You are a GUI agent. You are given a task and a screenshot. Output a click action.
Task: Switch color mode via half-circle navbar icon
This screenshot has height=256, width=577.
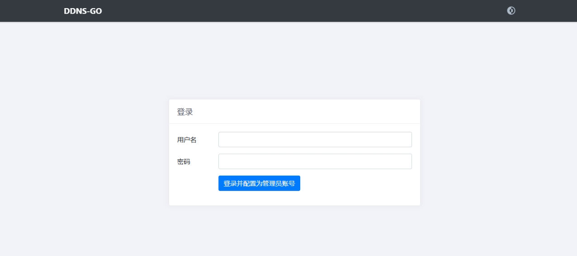point(511,11)
